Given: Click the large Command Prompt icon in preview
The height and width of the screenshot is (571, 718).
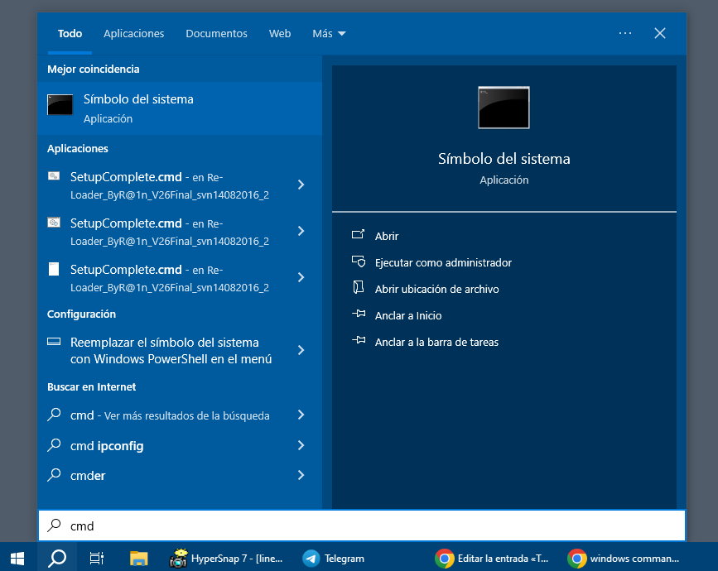Looking at the screenshot, I should (504, 108).
